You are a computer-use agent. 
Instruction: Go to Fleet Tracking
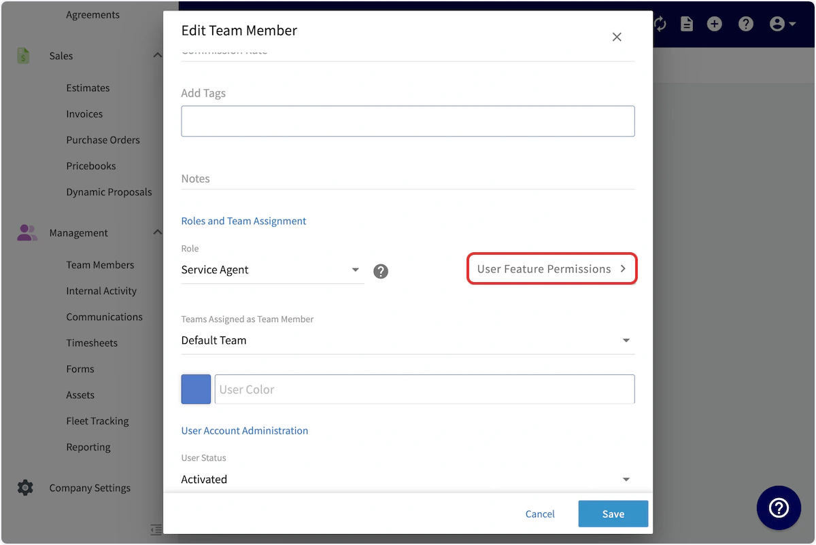point(97,421)
